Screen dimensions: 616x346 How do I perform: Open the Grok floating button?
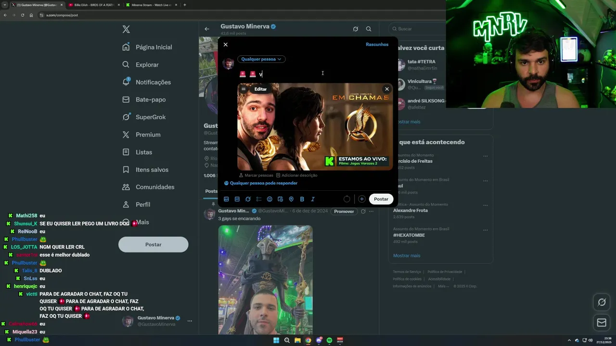click(x=602, y=302)
